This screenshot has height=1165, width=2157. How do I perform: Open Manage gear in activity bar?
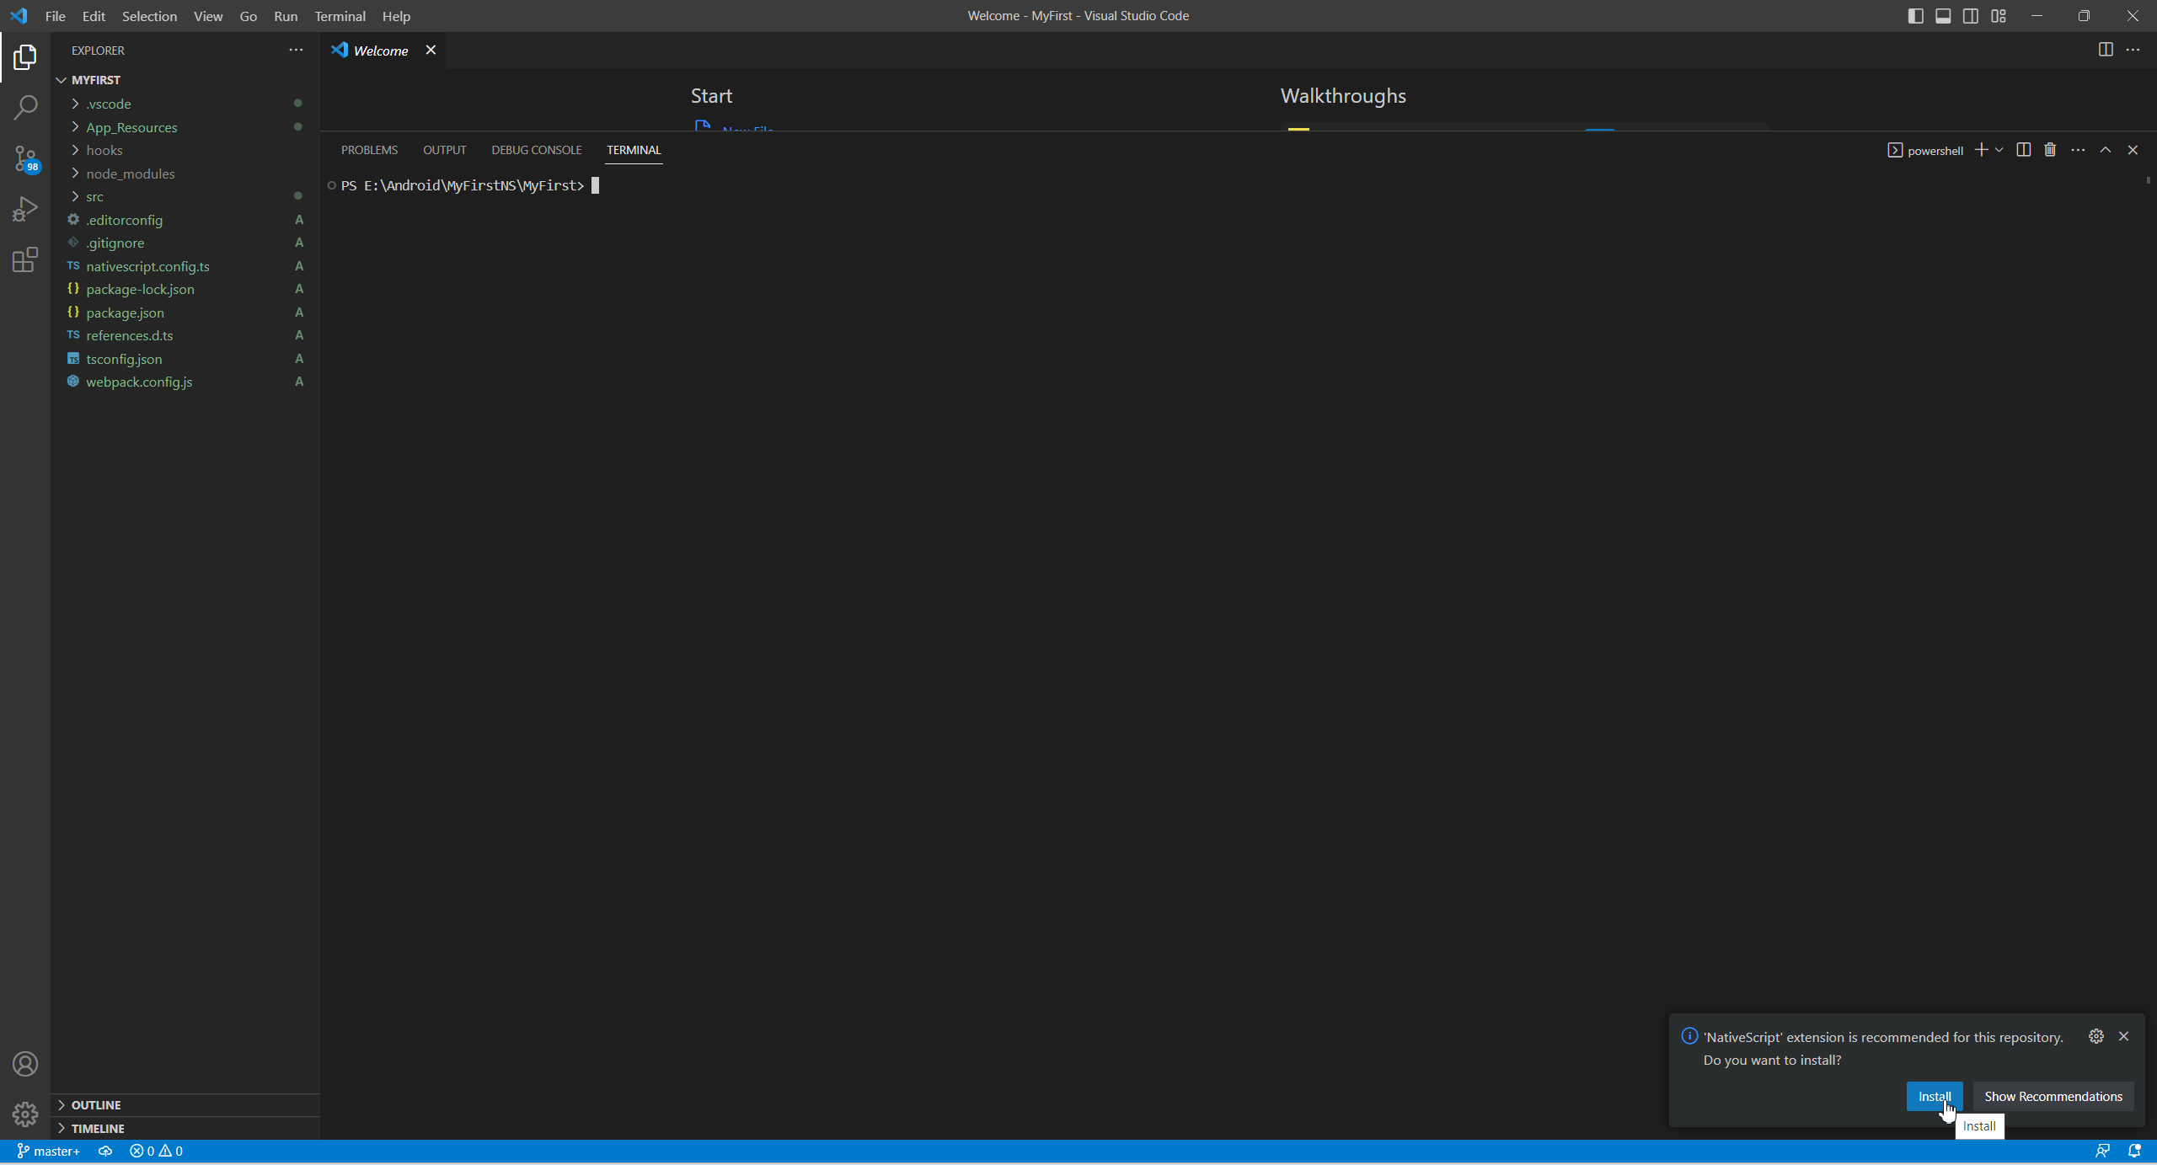pyautogui.click(x=25, y=1114)
